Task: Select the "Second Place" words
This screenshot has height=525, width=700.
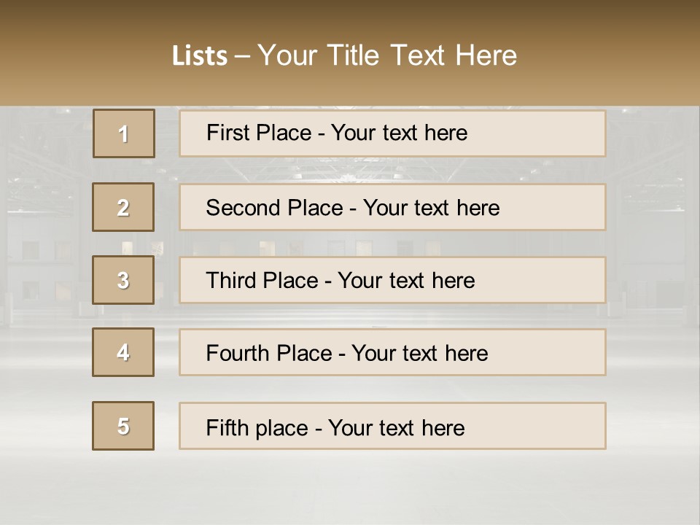Action: (x=275, y=208)
